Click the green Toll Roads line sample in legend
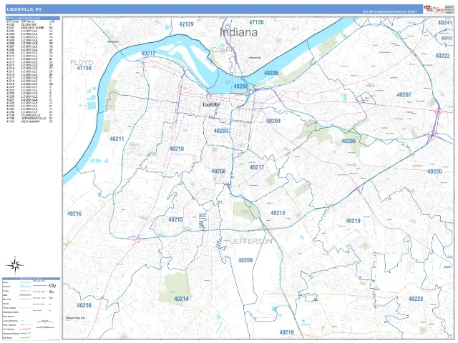Viewport: 458px width, 343px height. pos(26,338)
